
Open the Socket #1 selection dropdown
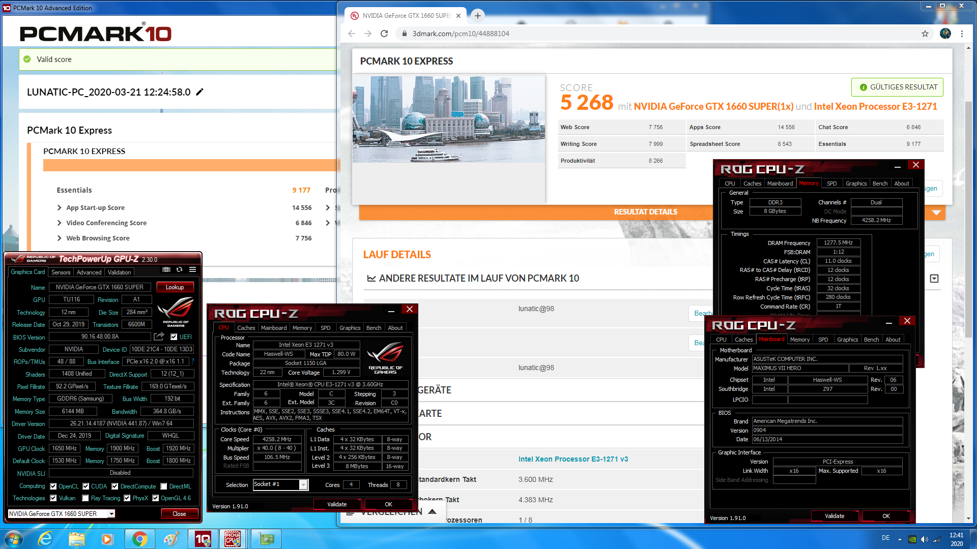(x=303, y=485)
